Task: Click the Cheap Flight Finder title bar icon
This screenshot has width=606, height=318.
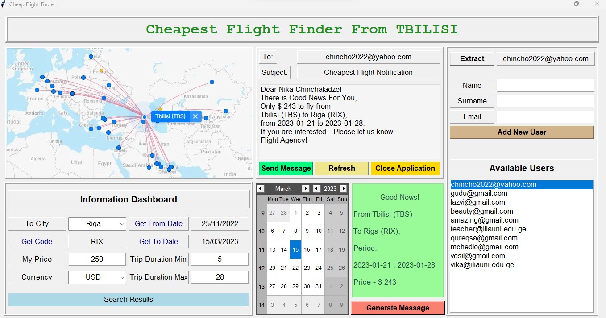Action: pos(4,4)
